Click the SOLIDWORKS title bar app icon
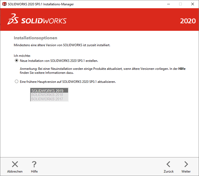Screen dimensions: 199x176 click(5, 4)
